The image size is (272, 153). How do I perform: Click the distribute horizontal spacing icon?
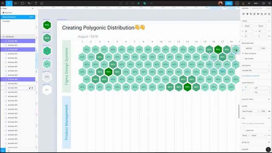[265, 14]
